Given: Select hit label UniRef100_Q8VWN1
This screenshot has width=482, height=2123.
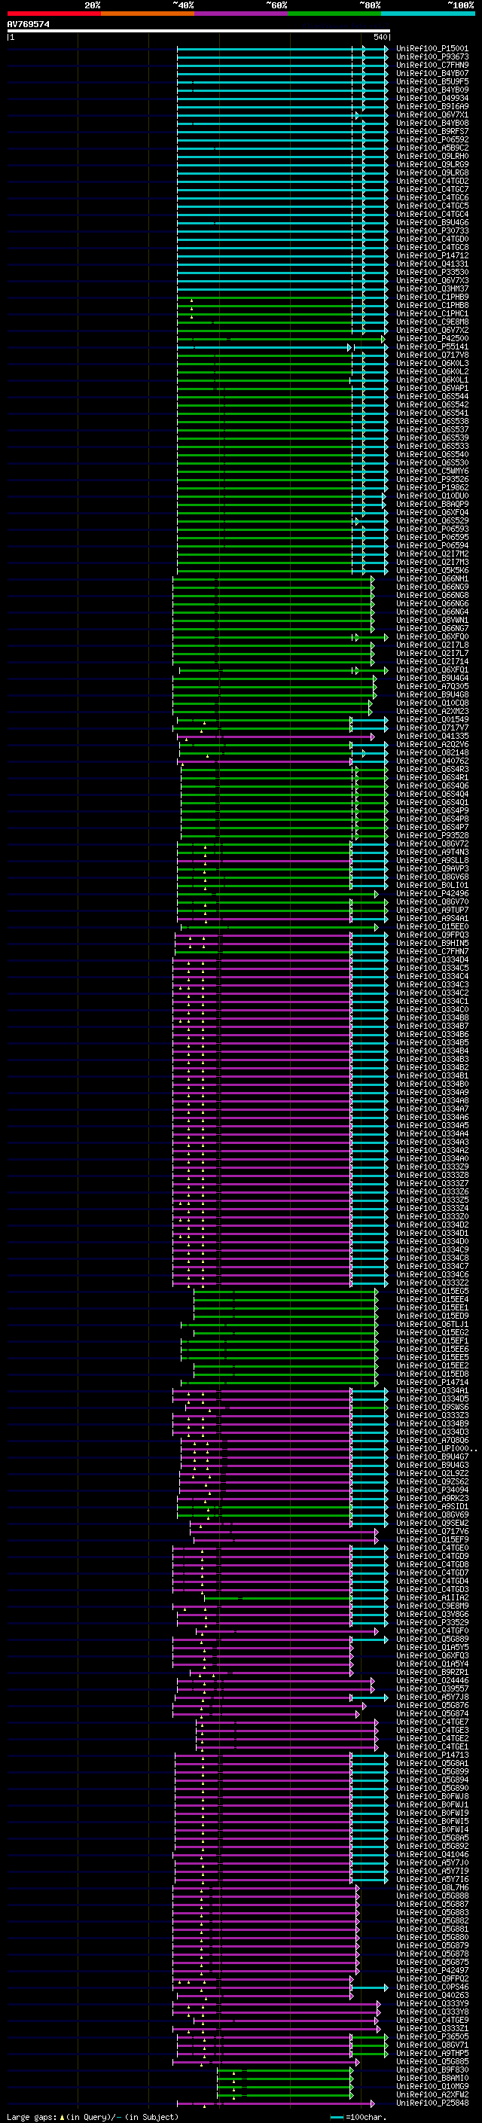Looking at the screenshot, I should pos(432,620).
